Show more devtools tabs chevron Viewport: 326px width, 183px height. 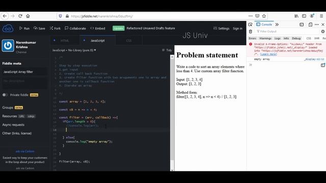(x=277, y=24)
